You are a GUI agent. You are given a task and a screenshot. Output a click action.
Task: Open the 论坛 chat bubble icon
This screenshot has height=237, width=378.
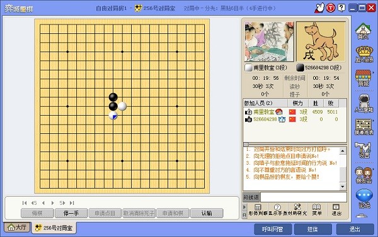coord(364,199)
